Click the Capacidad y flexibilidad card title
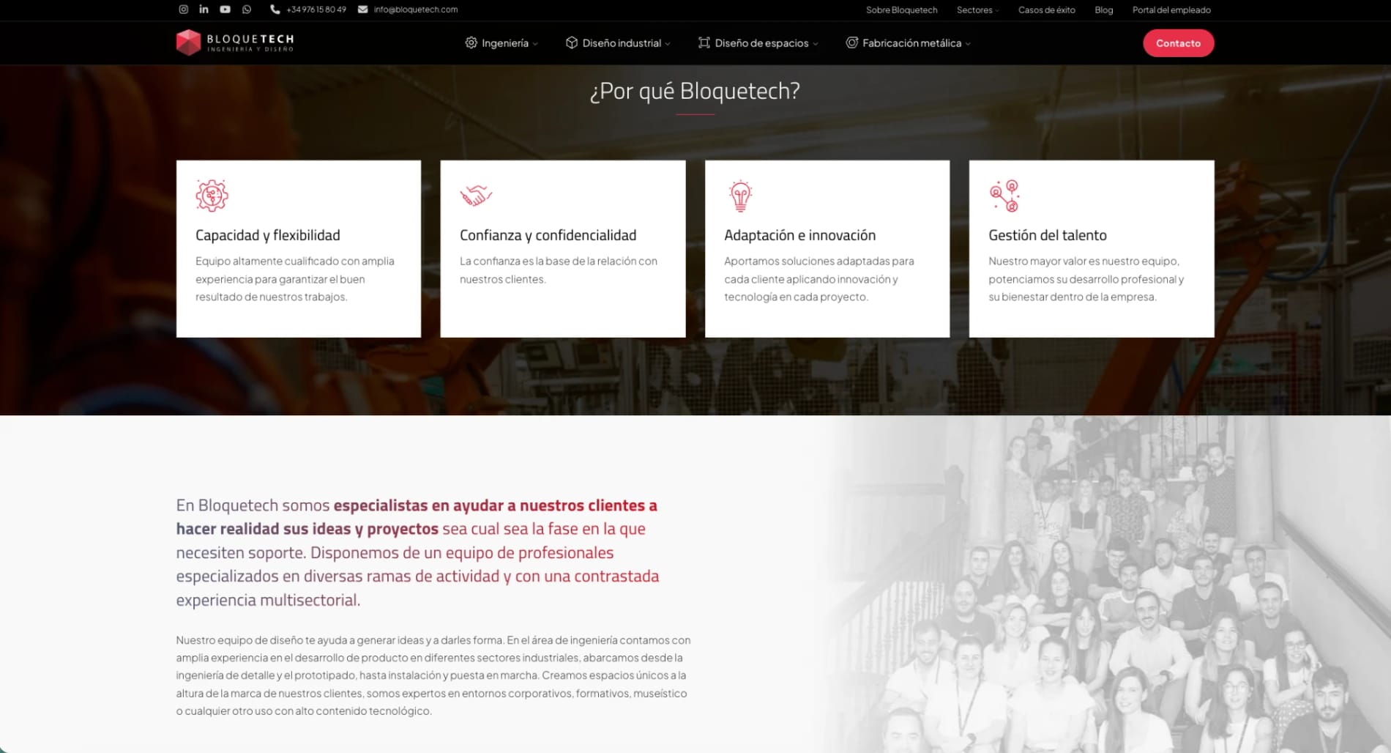 pos(268,235)
